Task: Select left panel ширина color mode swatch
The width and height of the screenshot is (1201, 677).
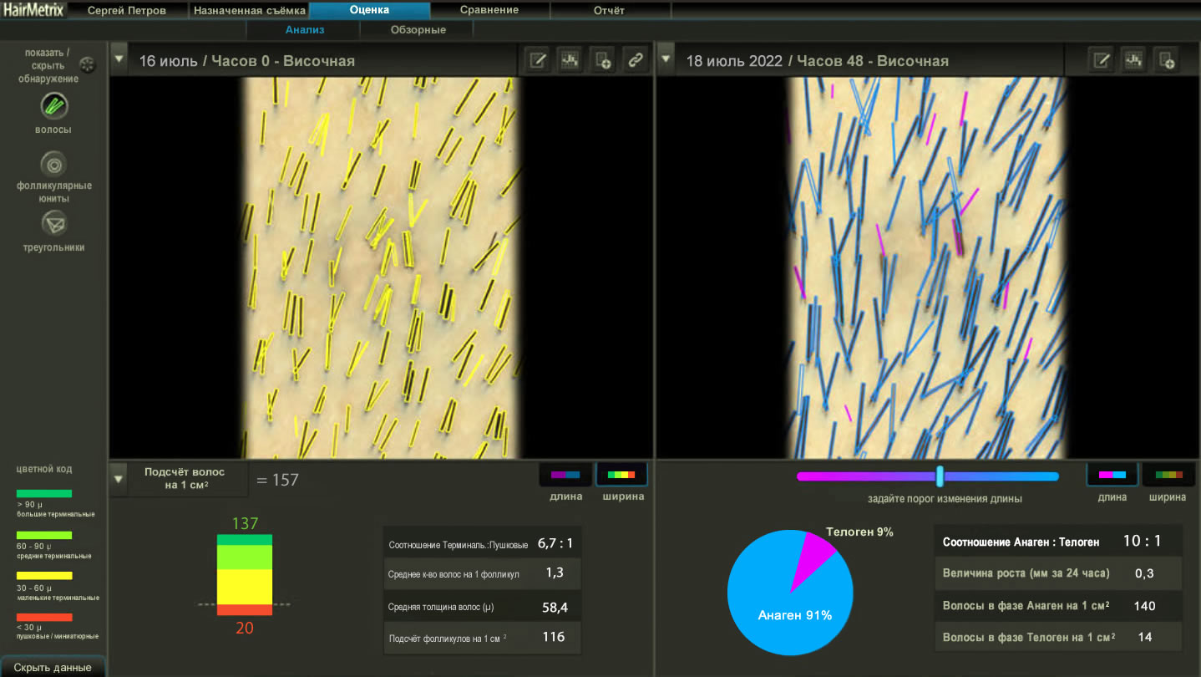Action: (x=621, y=475)
